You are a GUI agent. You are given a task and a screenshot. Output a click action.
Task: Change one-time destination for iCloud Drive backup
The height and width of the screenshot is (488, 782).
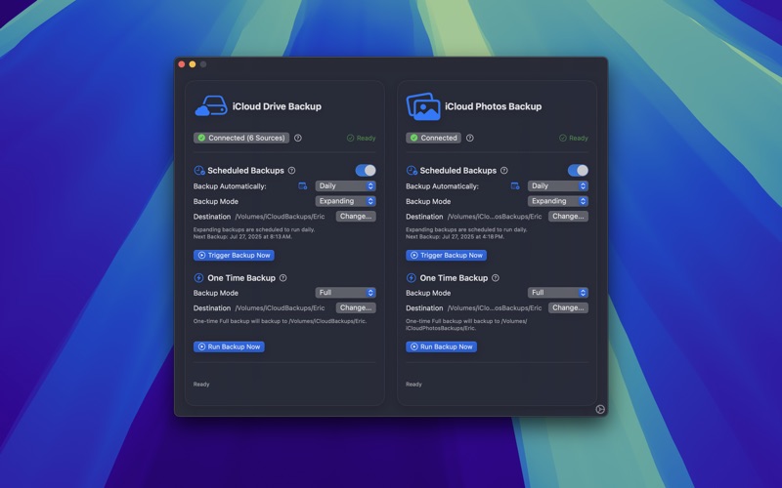coord(356,307)
